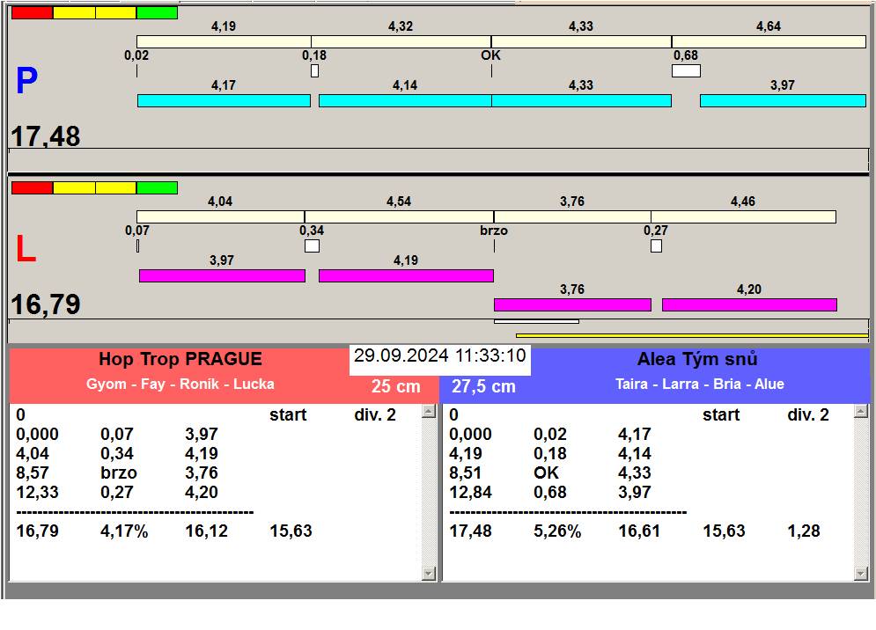Select the cyan 3,97 bar in lane P
The height and width of the screenshot is (630, 876).
782,101
